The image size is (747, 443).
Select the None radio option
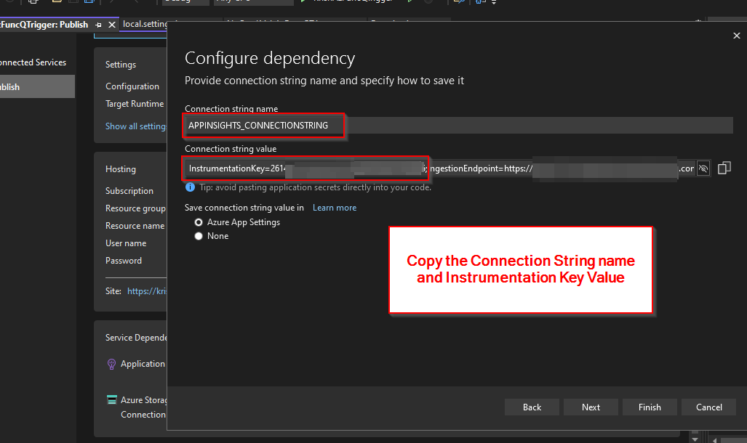click(x=199, y=236)
